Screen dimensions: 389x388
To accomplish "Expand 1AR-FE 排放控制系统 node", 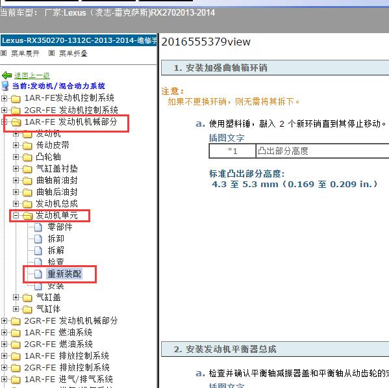I will (x=4, y=356).
